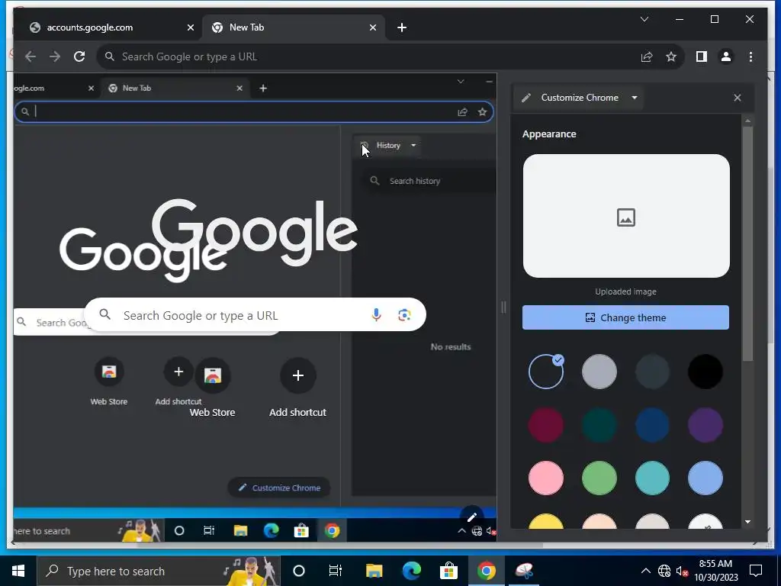
Task: Apply the pink color swatch
Action: [x=546, y=478]
